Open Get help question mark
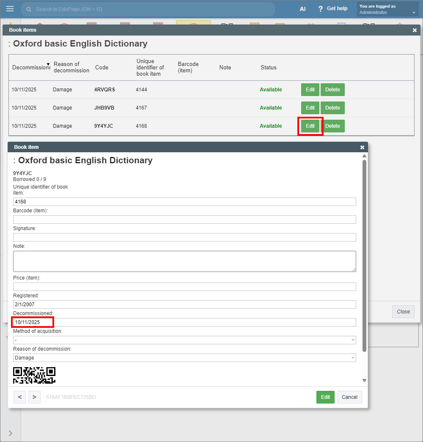The image size is (423, 442). point(321,9)
